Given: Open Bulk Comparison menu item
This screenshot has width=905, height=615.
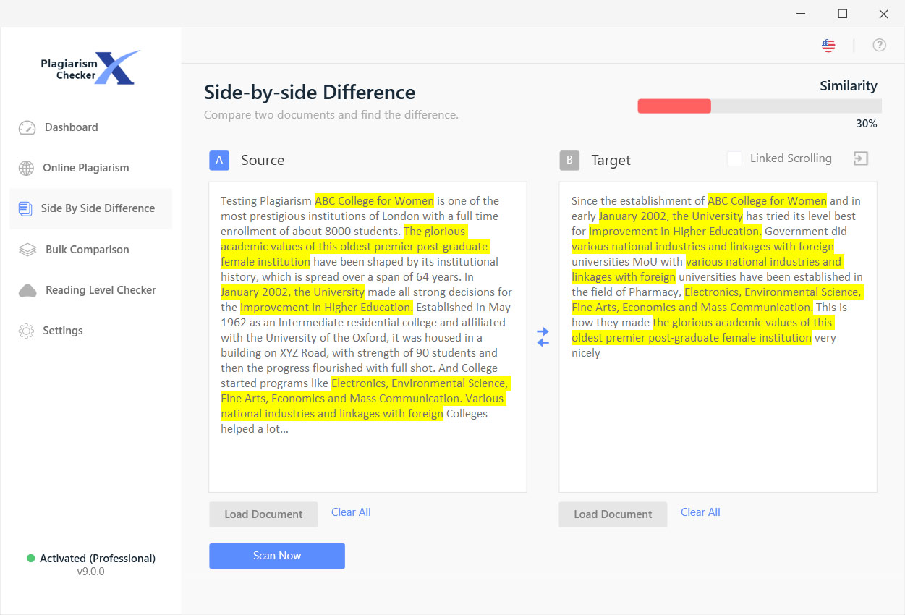Looking at the screenshot, I should [87, 250].
